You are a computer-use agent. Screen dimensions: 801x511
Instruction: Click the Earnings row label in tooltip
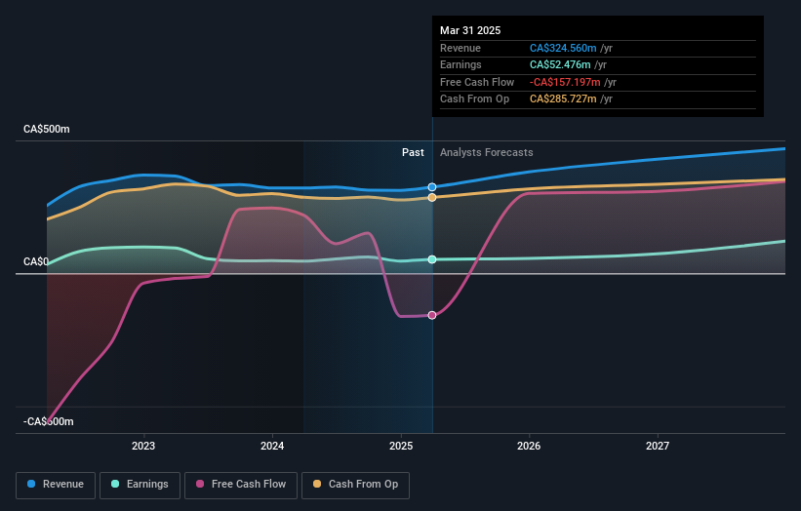click(x=461, y=64)
